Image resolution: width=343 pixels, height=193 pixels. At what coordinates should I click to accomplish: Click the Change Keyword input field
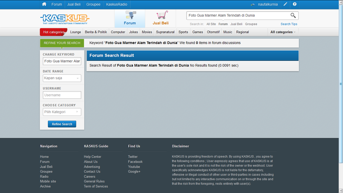pos(62,61)
